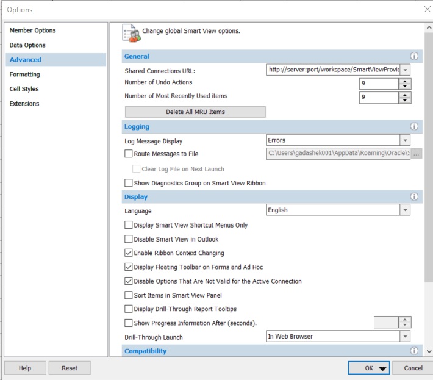This screenshot has height=380, width=433.
Task: Click the Shared Connections URL field
Action: coord(333,70)
